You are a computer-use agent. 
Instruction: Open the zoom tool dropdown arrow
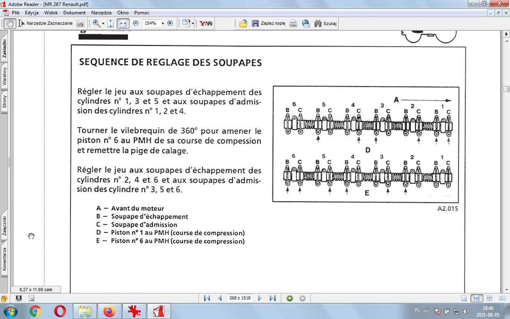pos(103,23)
